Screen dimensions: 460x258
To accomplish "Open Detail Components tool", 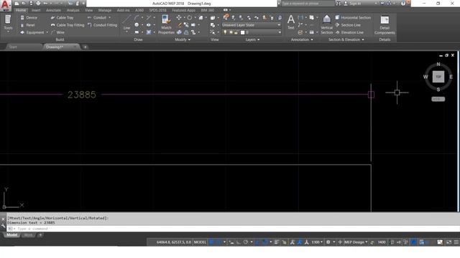I will [385, 24].
